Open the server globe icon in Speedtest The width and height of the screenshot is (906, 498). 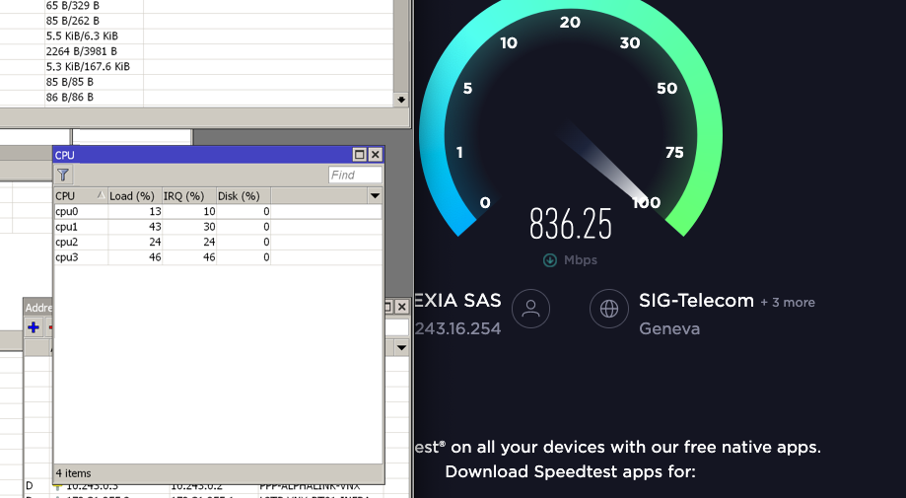609,309
